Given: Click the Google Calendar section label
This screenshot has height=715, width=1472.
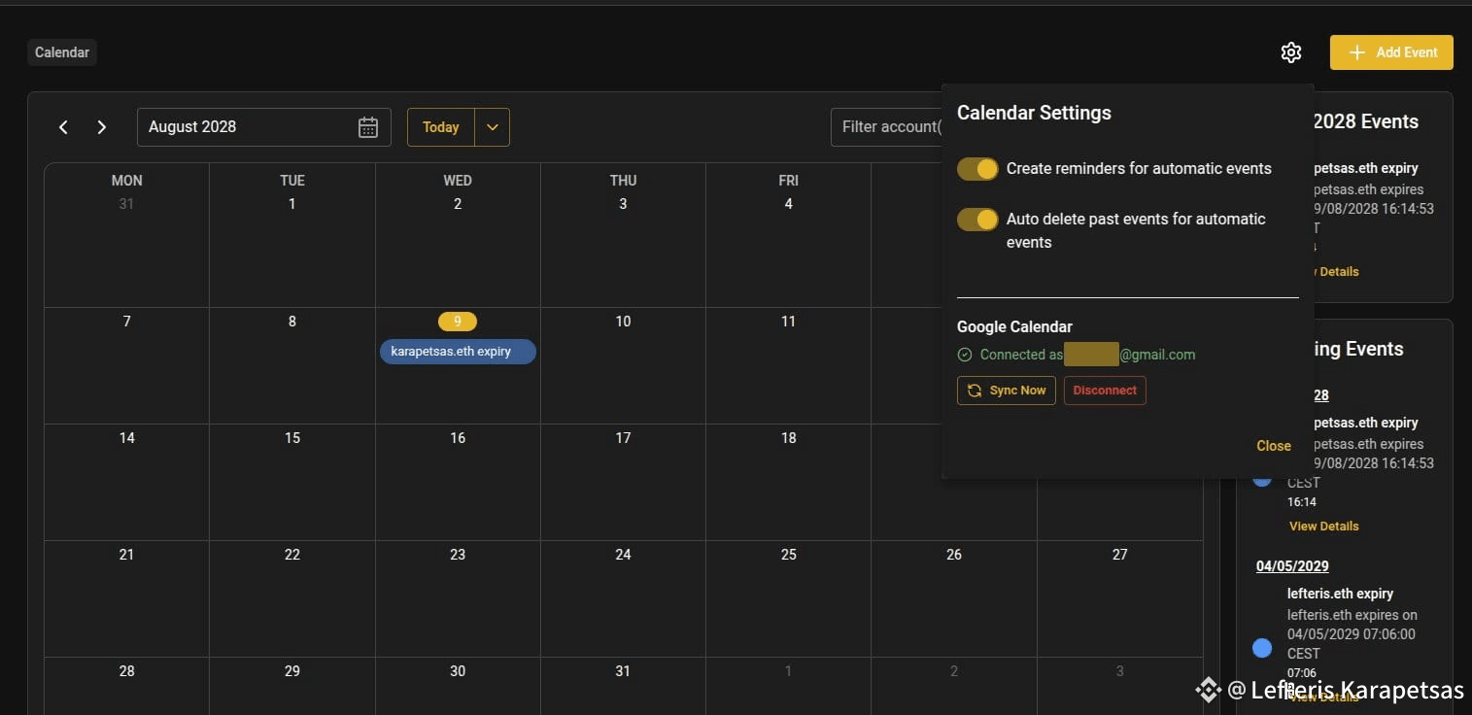Looking at the screenshot, I should (1014, 327).
